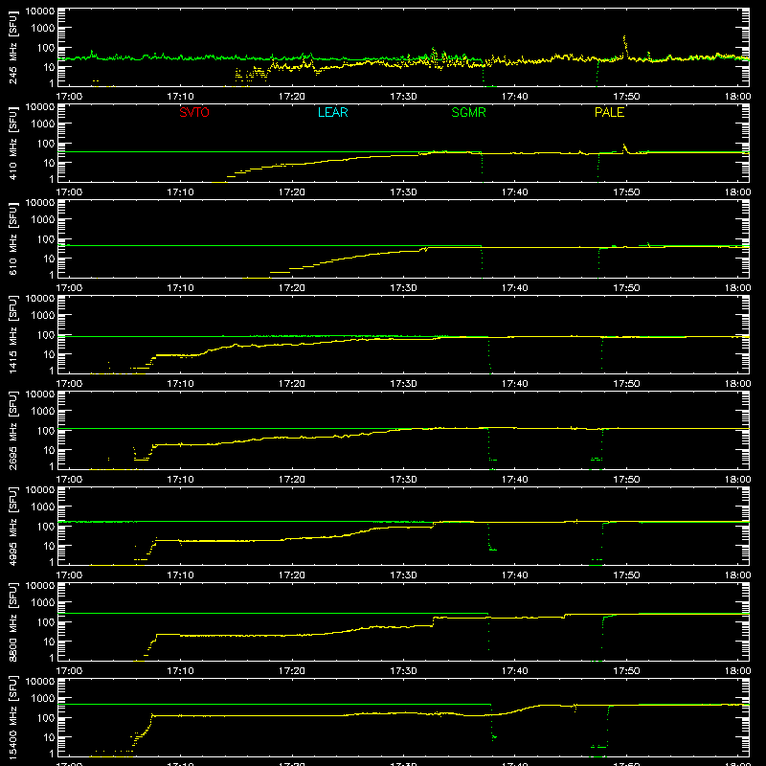Screen dimensions: 766x766
Task: Select the '8800 MHz [SFU]' axis title
Action: tap(12, 621)
